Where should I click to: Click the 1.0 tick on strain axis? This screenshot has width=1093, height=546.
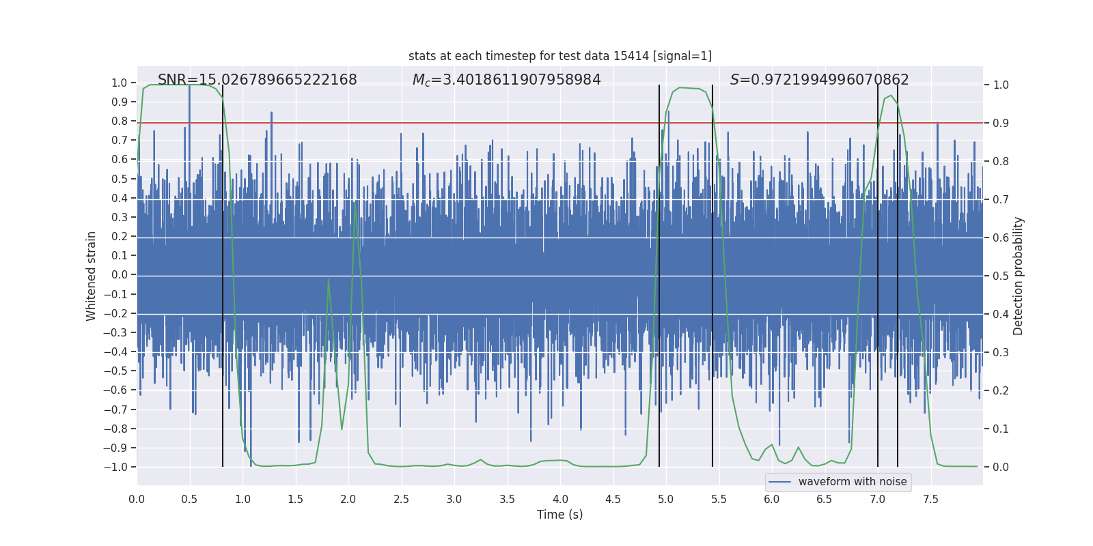tap(119, 83)
